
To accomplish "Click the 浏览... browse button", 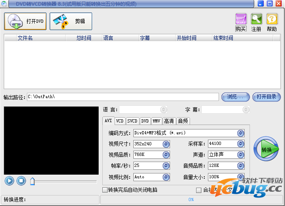I will tap(235, 97).
